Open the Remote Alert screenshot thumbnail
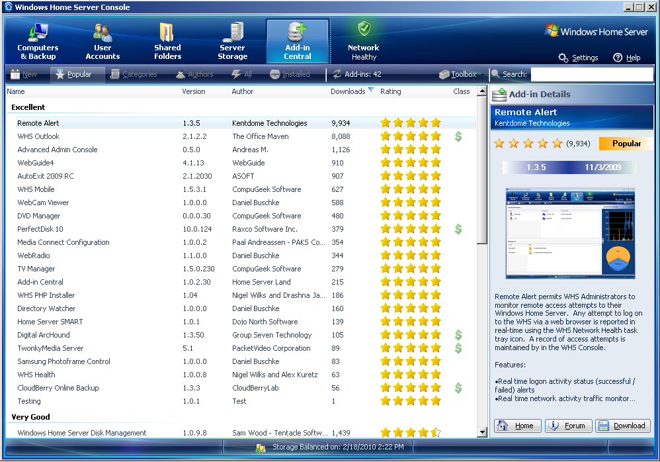660x462 pixels. click(570, 233)
